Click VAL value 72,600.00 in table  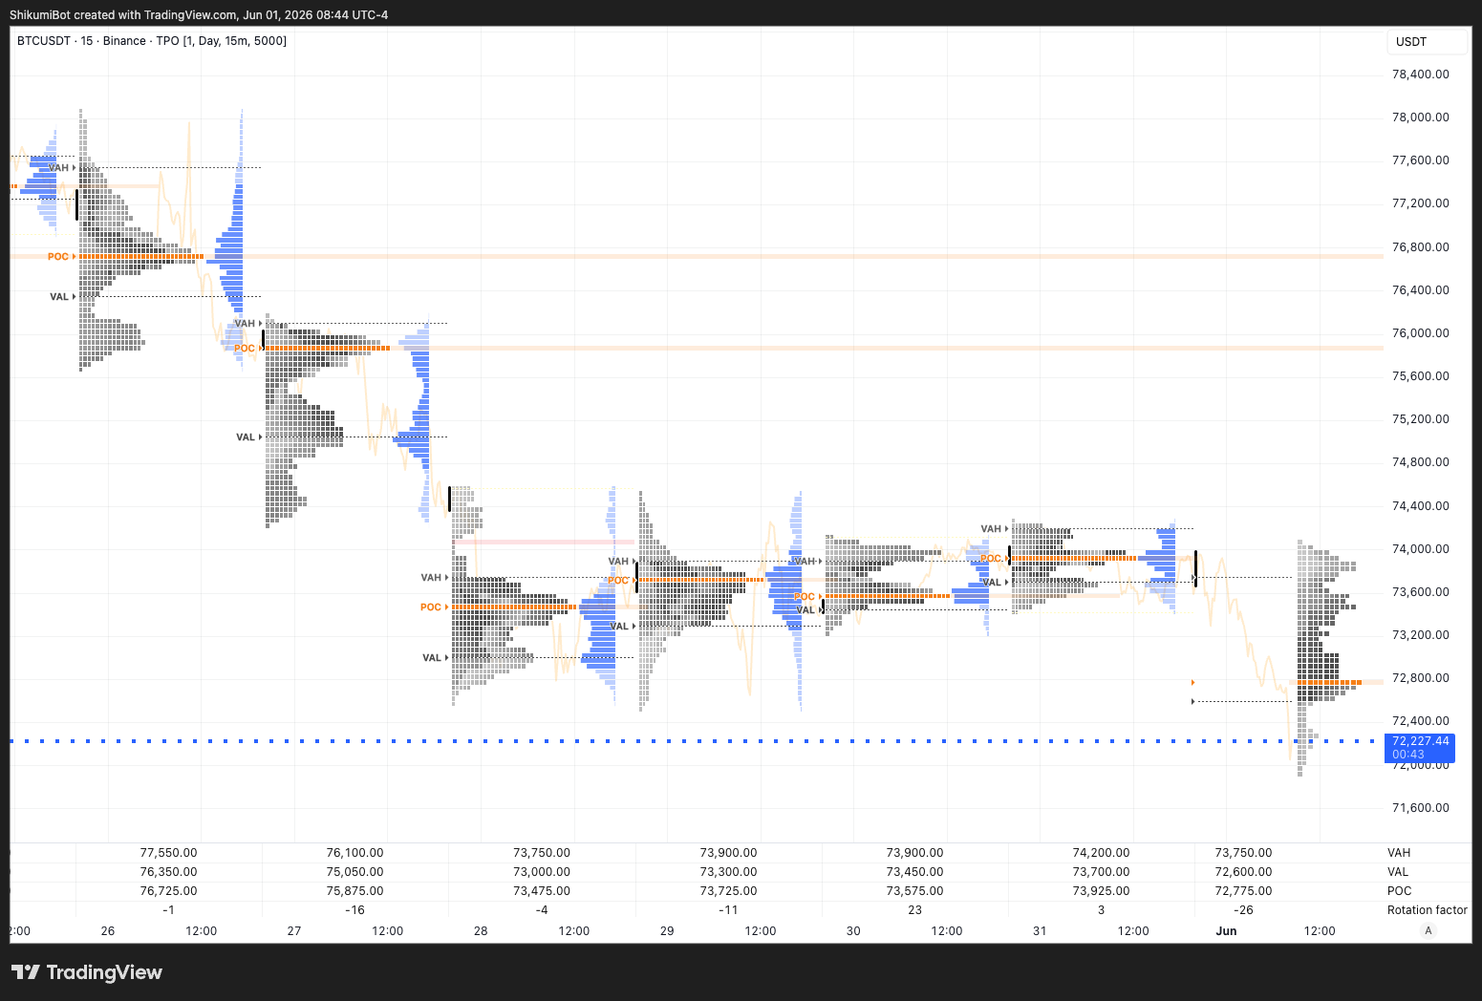pos(1244,872)
